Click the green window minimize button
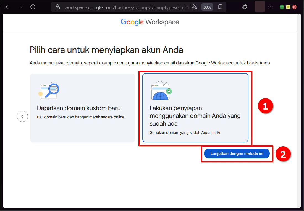304x211 pixels. point(282,7)
